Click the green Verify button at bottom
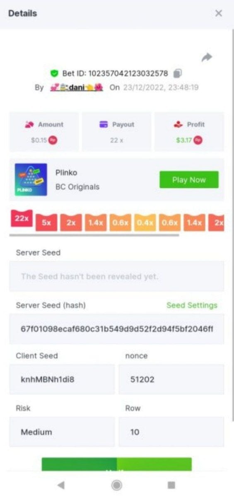Image resolution: width=234 pixels, height=498 pixels. (x=117, y=465)
